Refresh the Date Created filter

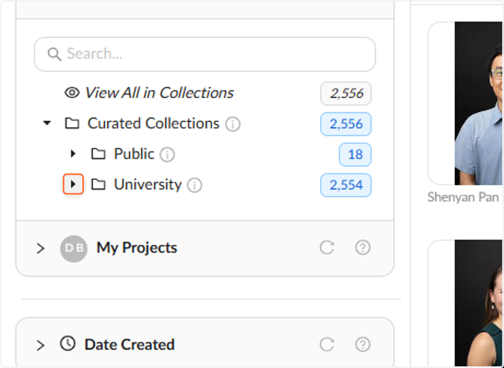327,345
